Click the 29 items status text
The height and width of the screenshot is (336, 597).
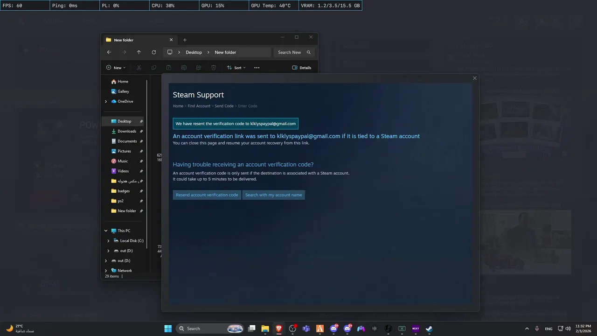coord(112,276)
